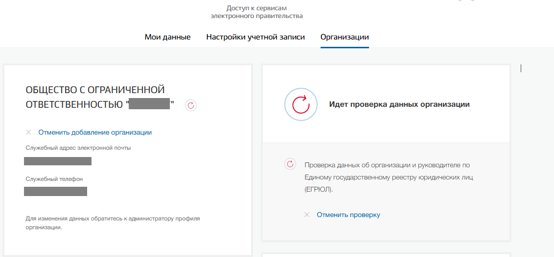Click the small refresh icon beside the ЕГРЮЛ check text
This screenshot has width=554, height=257.
coord(290,164)
